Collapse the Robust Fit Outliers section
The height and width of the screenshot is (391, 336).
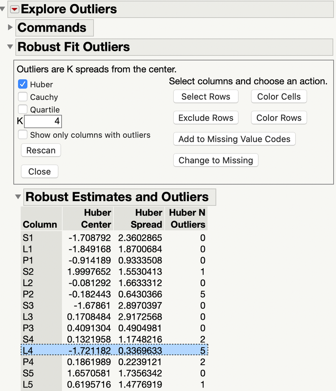click(10, 47)
